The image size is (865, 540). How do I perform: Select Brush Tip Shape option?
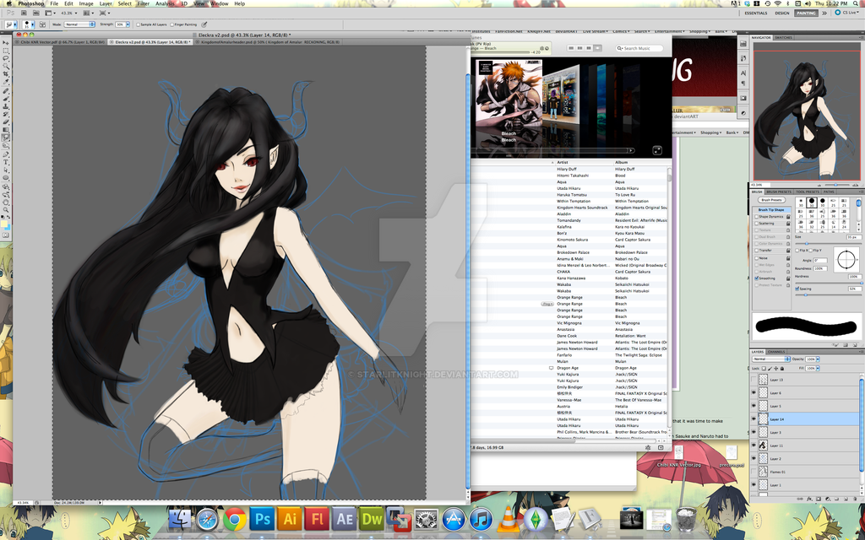[x=771, y=210]
